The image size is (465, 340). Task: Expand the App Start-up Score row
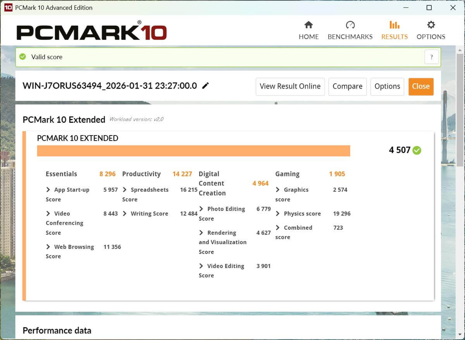[48, 190]
